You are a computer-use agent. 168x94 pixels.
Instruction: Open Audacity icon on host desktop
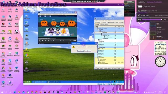coord(10,10)
